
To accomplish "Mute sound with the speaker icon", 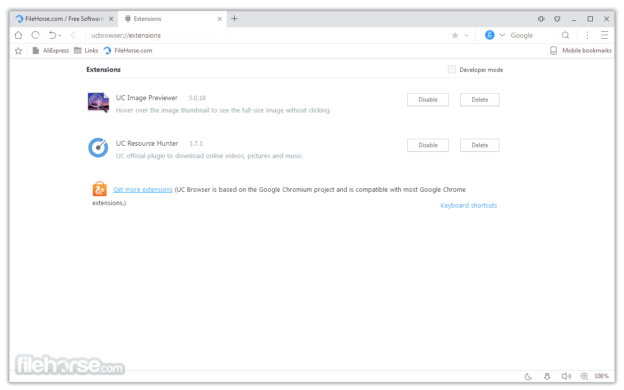I will 566,376.
